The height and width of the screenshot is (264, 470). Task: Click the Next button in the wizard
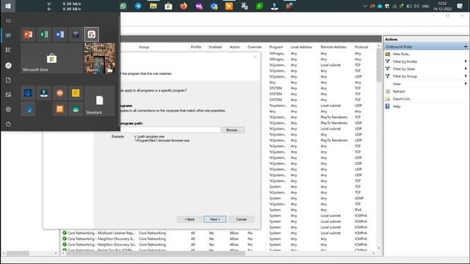(215, 219)
